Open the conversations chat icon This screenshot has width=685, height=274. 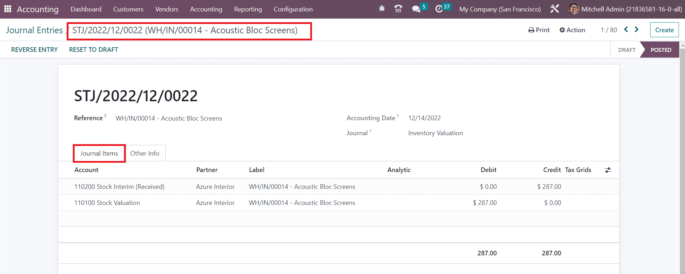[416, 9]
